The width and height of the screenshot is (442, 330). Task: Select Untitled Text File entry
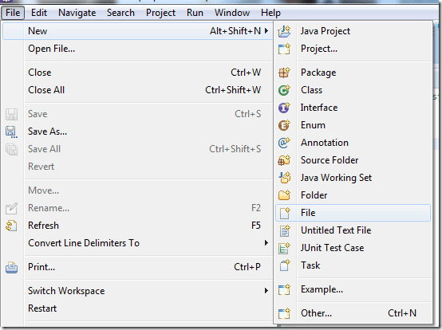coord(353,230)
